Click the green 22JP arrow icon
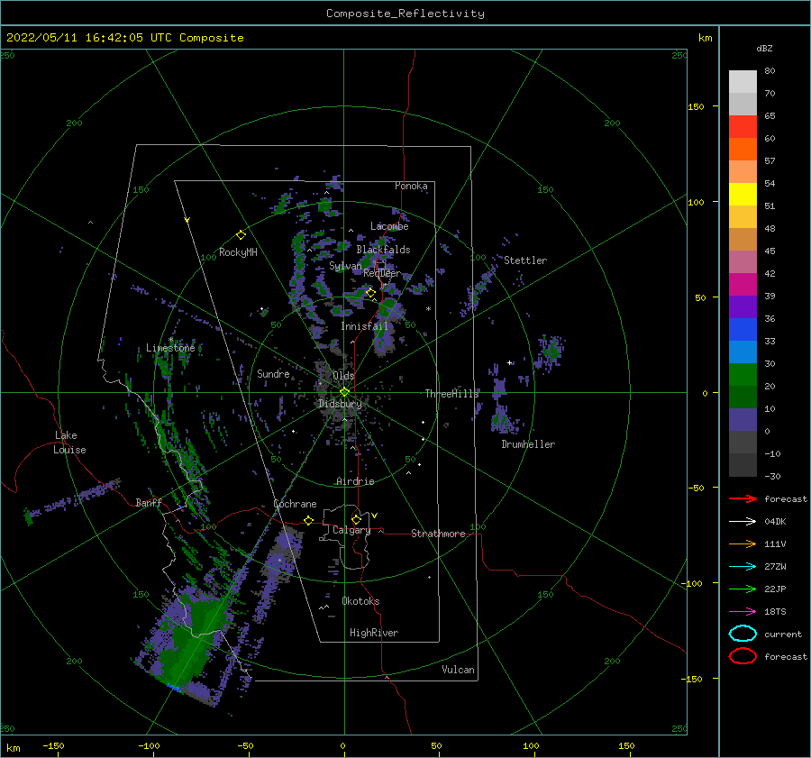 tap(743, 589)
